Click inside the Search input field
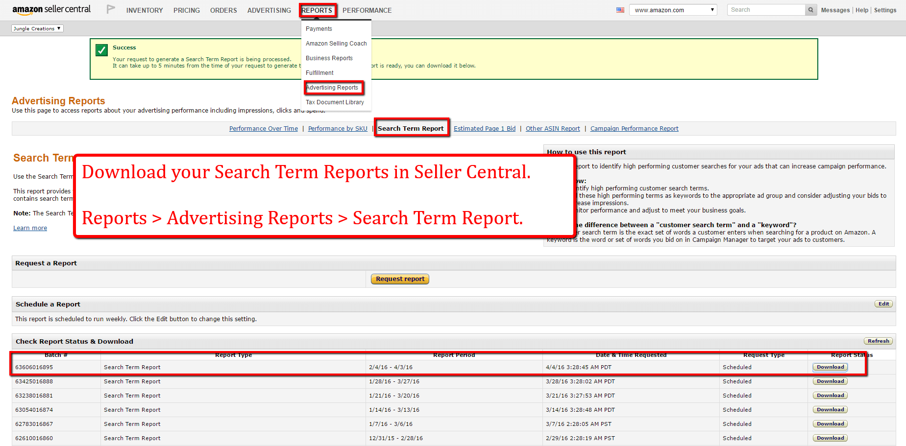Viewport: 906px width, 446px height. click(764, 9)
